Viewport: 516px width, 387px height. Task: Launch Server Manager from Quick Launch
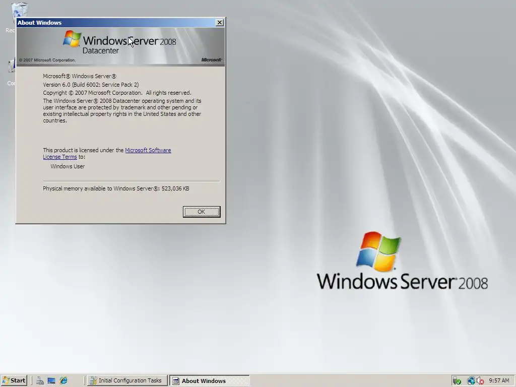pyautogui.click(x=40, y=381)
